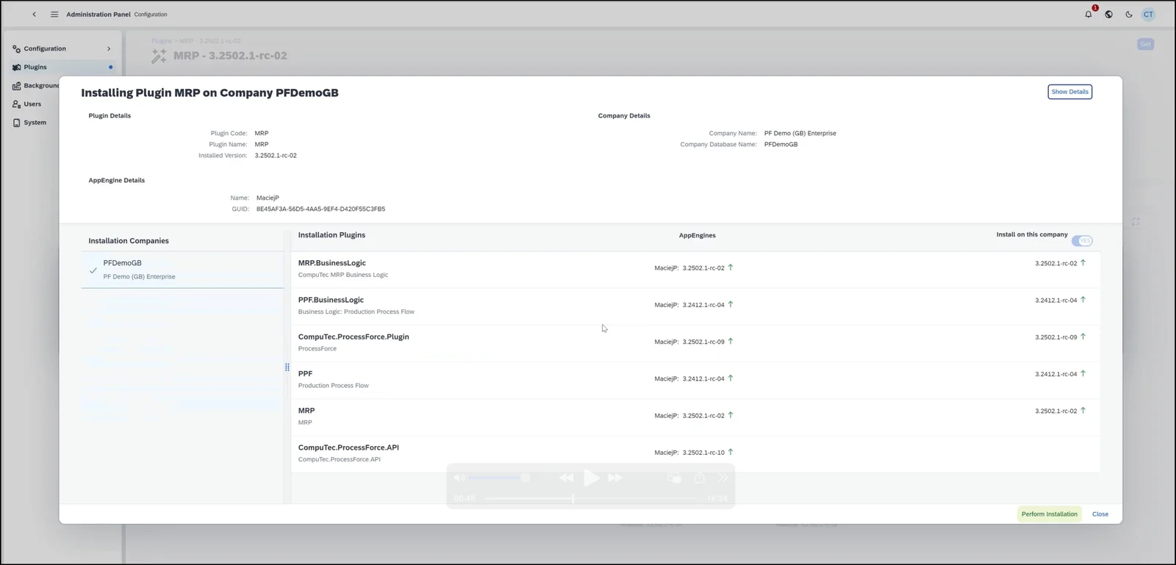Click the picture-in-picture icon in video overlay

click(674, 478)
